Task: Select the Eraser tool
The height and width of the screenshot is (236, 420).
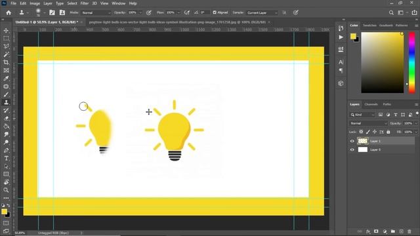Action: 6,119
